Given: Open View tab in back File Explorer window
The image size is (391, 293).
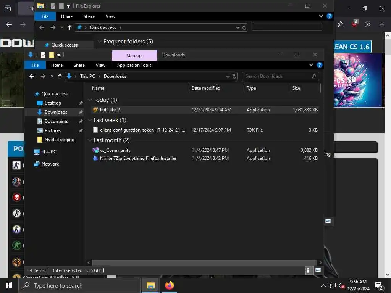Looking at the screenshot, I should coord(110,16).
